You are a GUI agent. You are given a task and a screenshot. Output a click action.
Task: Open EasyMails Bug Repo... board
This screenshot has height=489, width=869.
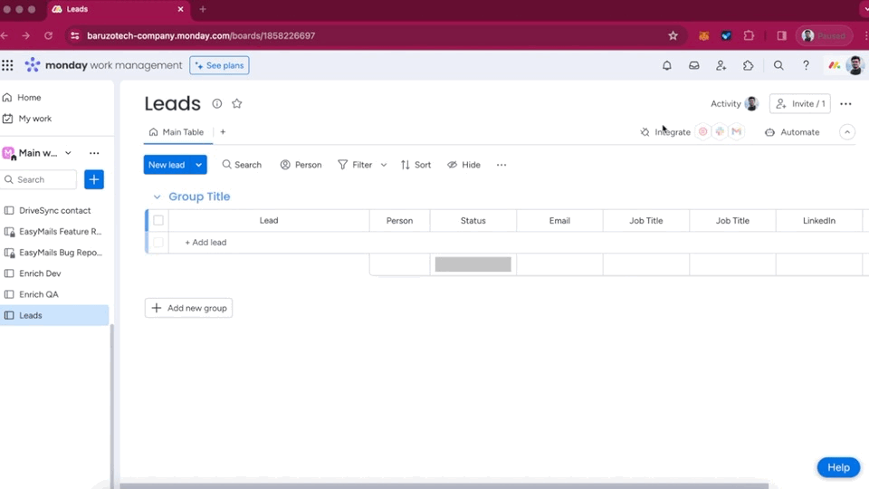[x=54, y=253]
